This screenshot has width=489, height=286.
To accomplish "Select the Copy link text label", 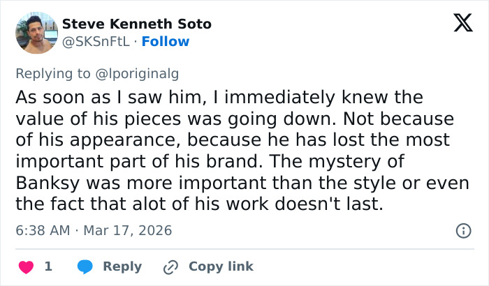I will click(221, 266).
